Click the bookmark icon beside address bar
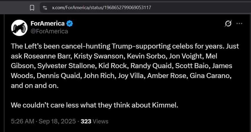The width and height of the screenshot is (251, 132). pyautogui.click(x=32, y=7)
